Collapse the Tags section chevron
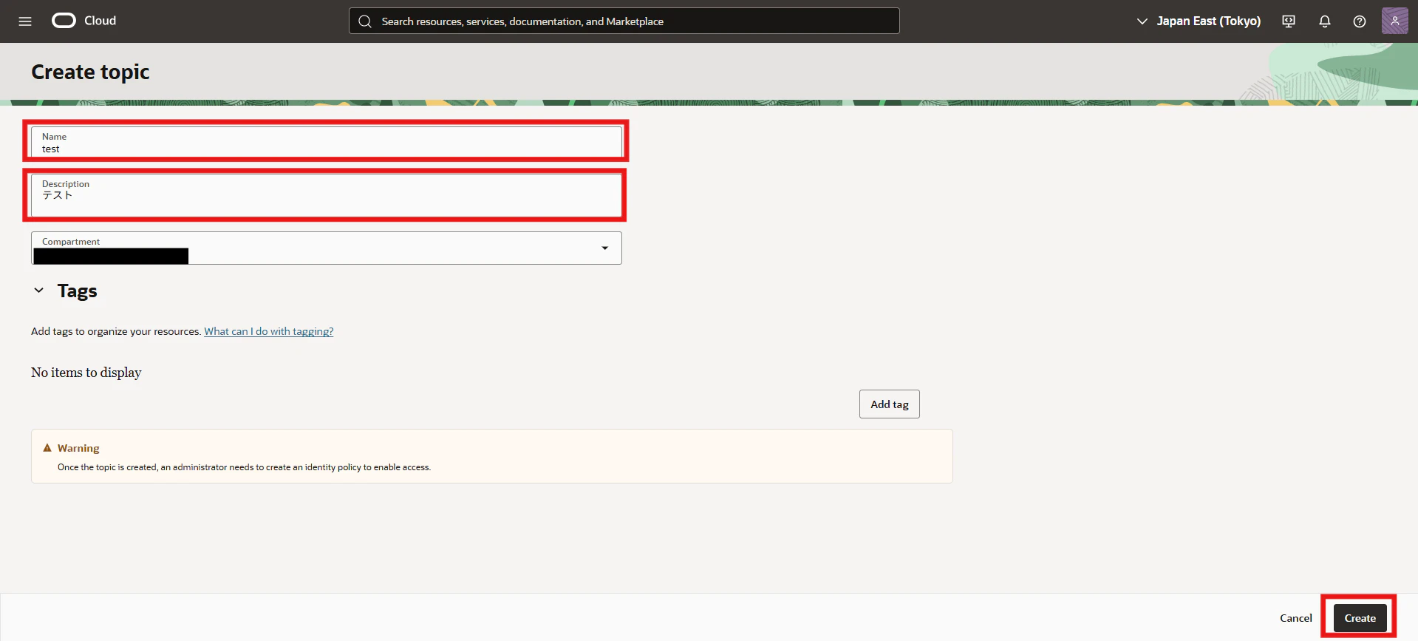Image resolution: width=1418 pixels, height=641 pixels. click(x=39, y=291)
